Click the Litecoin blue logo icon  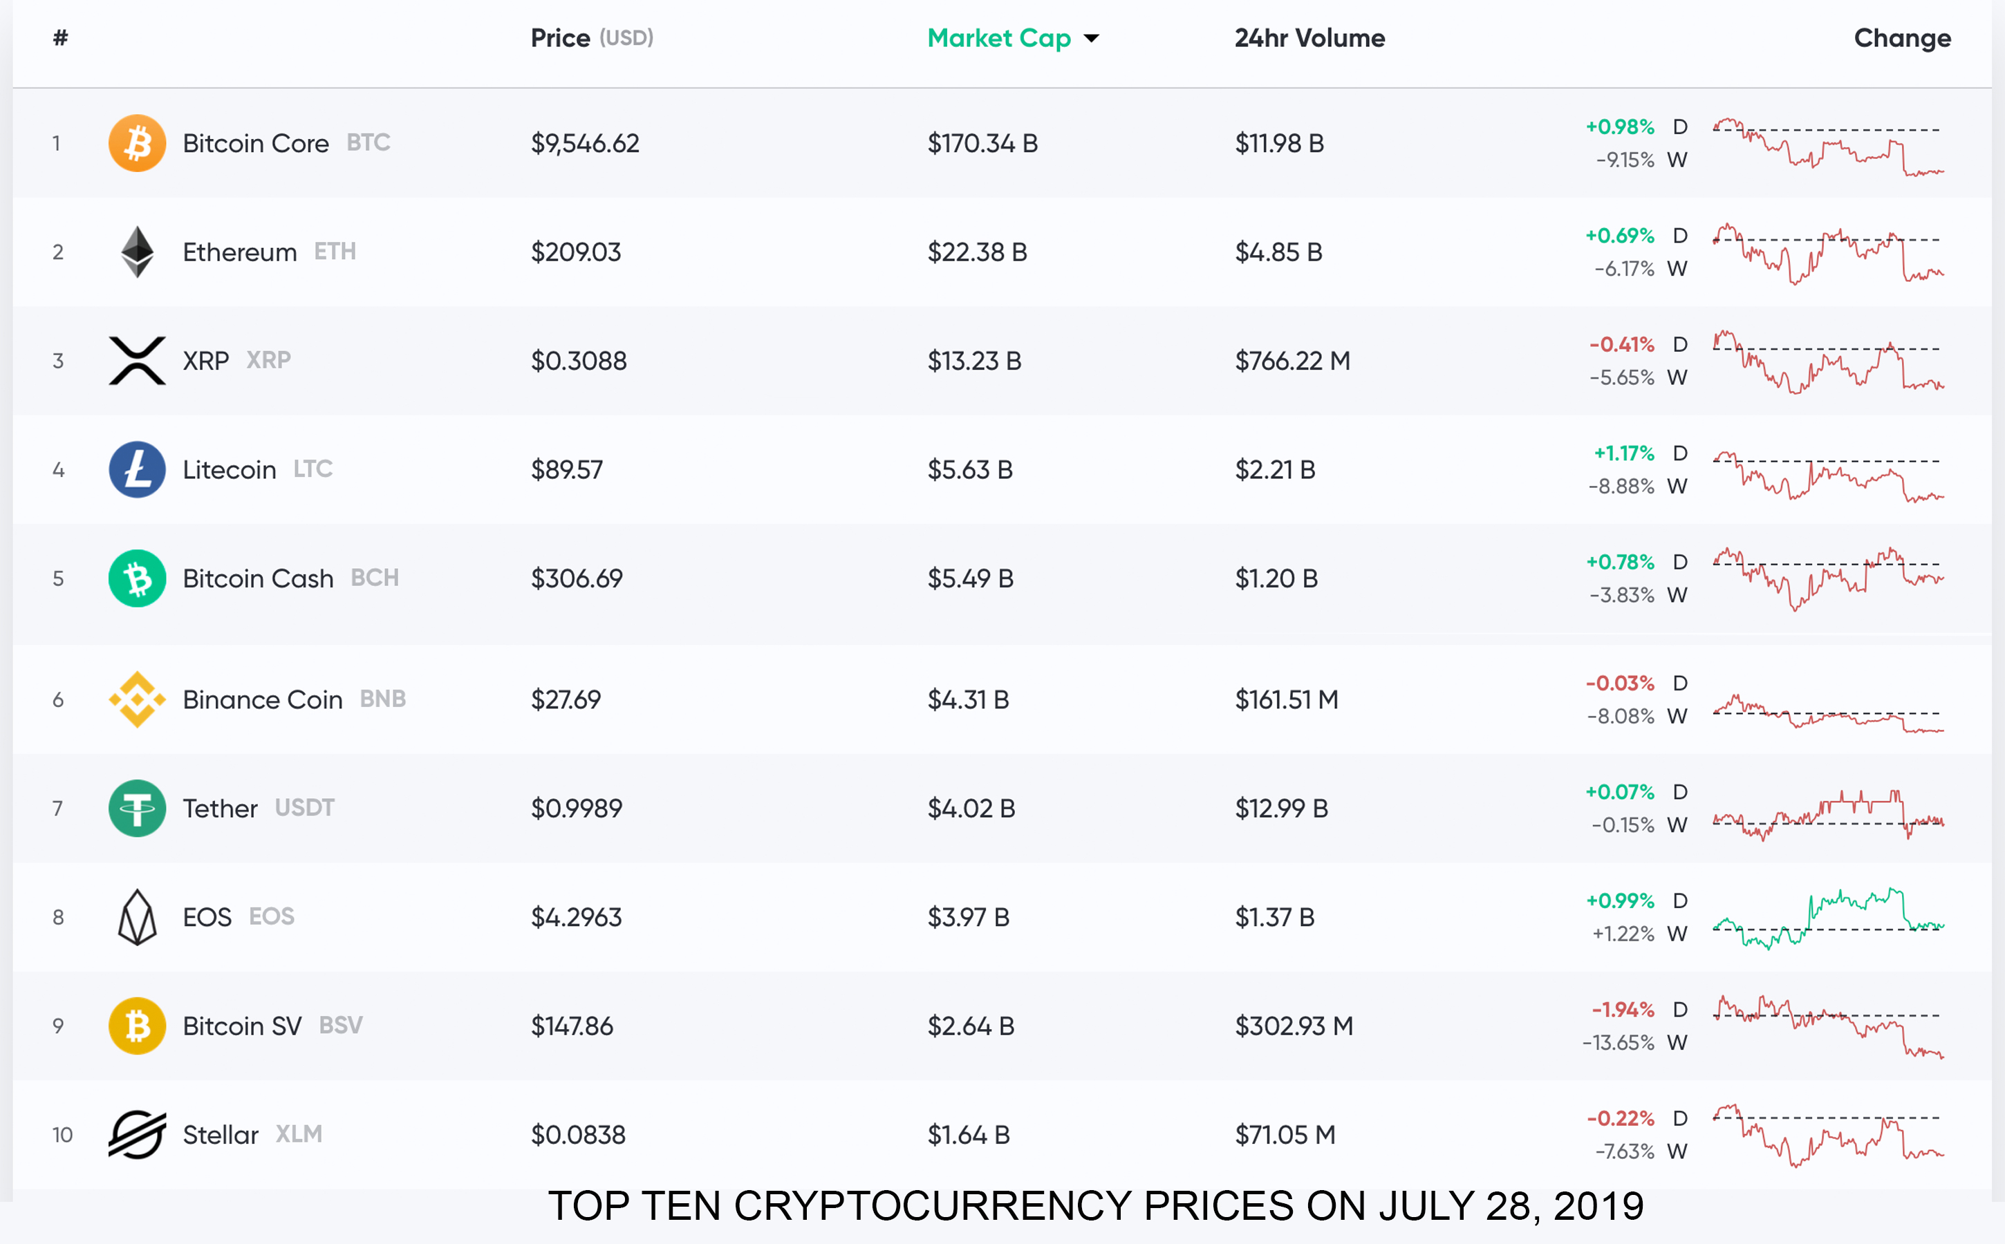137,469
